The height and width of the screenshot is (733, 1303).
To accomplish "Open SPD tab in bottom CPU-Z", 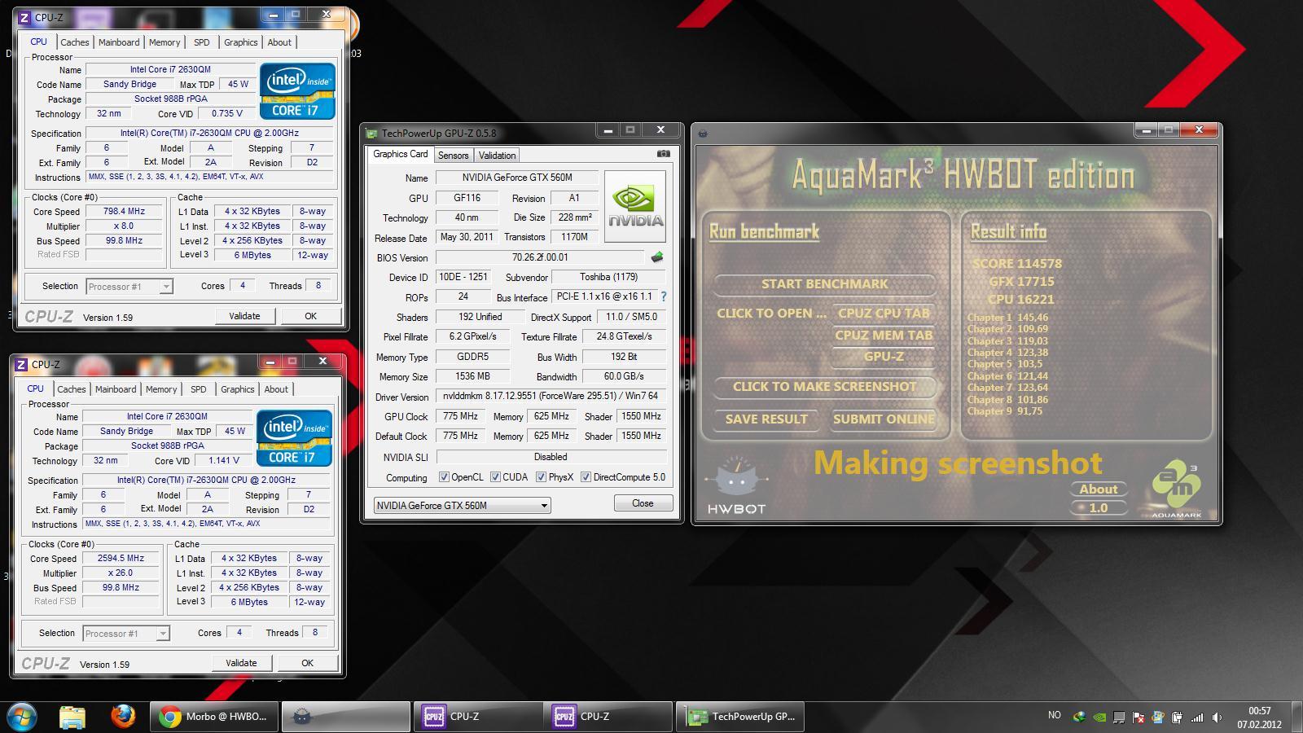I will (198, 389).
